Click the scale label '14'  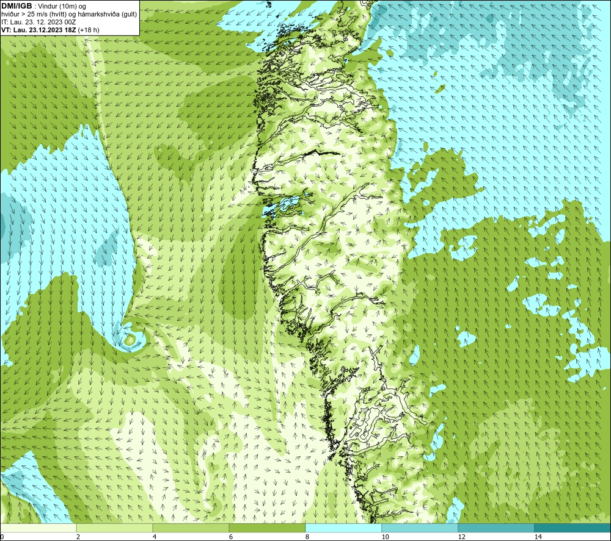tap(538, 537)
